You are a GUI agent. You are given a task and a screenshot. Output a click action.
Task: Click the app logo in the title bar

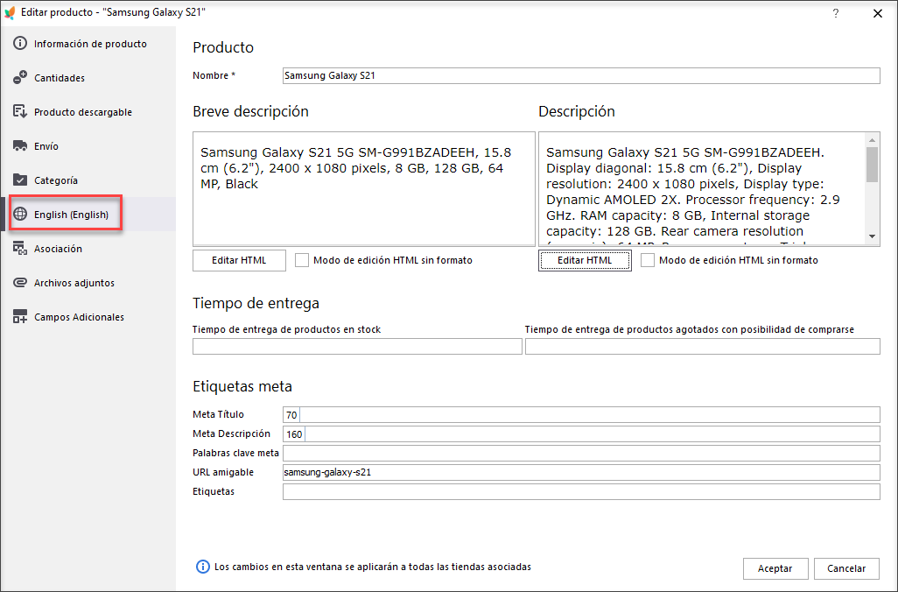click(10, 12)
